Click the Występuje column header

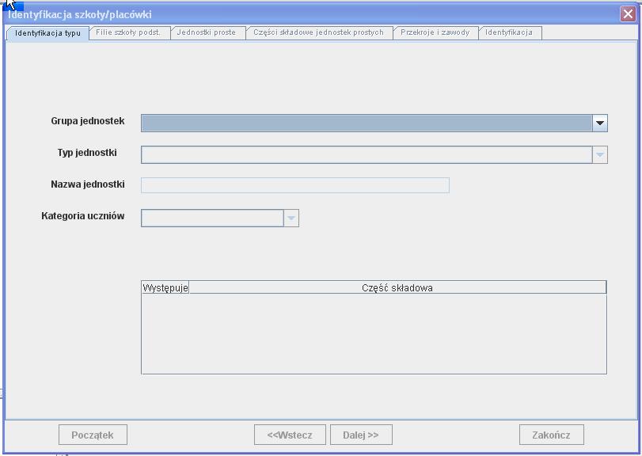pyautogui.click(x=165, y=287)
